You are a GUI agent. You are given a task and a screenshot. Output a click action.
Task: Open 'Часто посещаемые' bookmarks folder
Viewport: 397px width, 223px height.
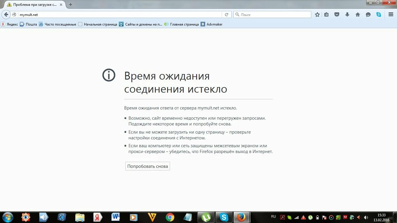58,24
